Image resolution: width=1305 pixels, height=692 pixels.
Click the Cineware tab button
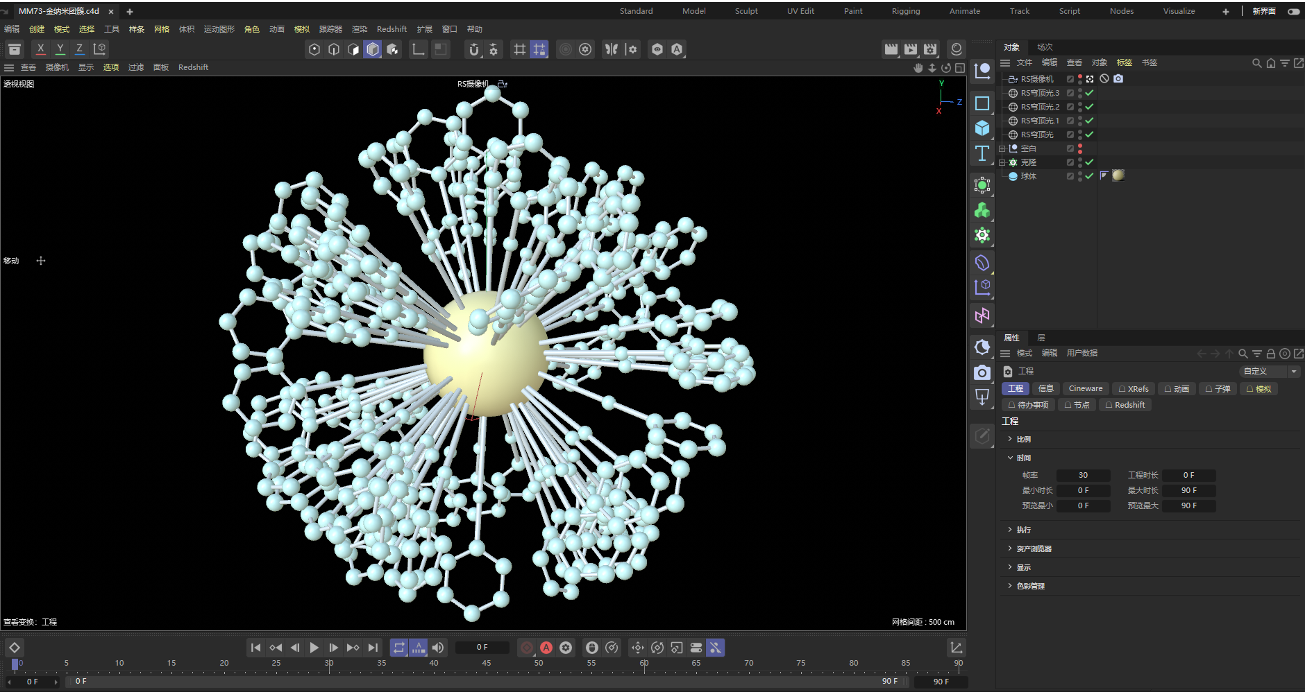[1086, 389]
